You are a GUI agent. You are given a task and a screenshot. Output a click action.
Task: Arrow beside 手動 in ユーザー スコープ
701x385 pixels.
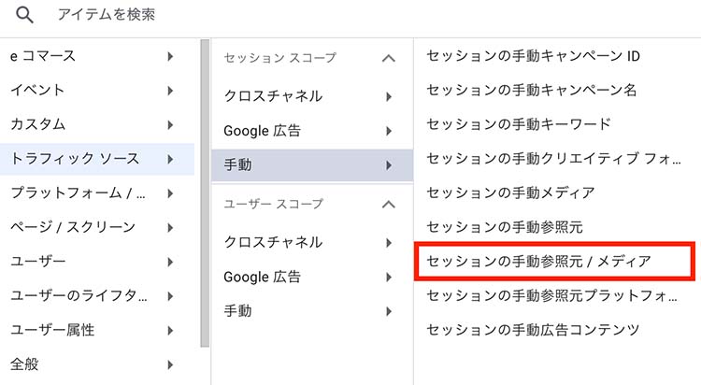coord(389,311)
